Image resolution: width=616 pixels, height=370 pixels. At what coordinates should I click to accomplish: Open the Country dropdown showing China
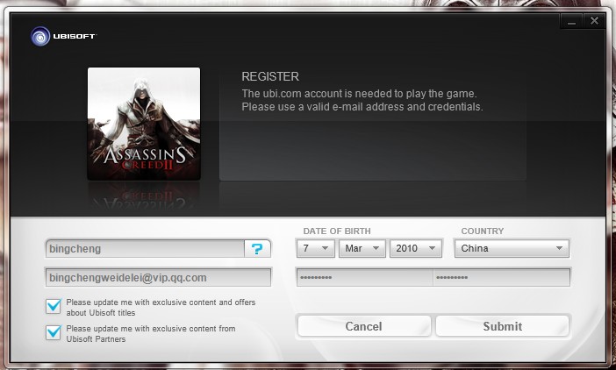(512, 248)
